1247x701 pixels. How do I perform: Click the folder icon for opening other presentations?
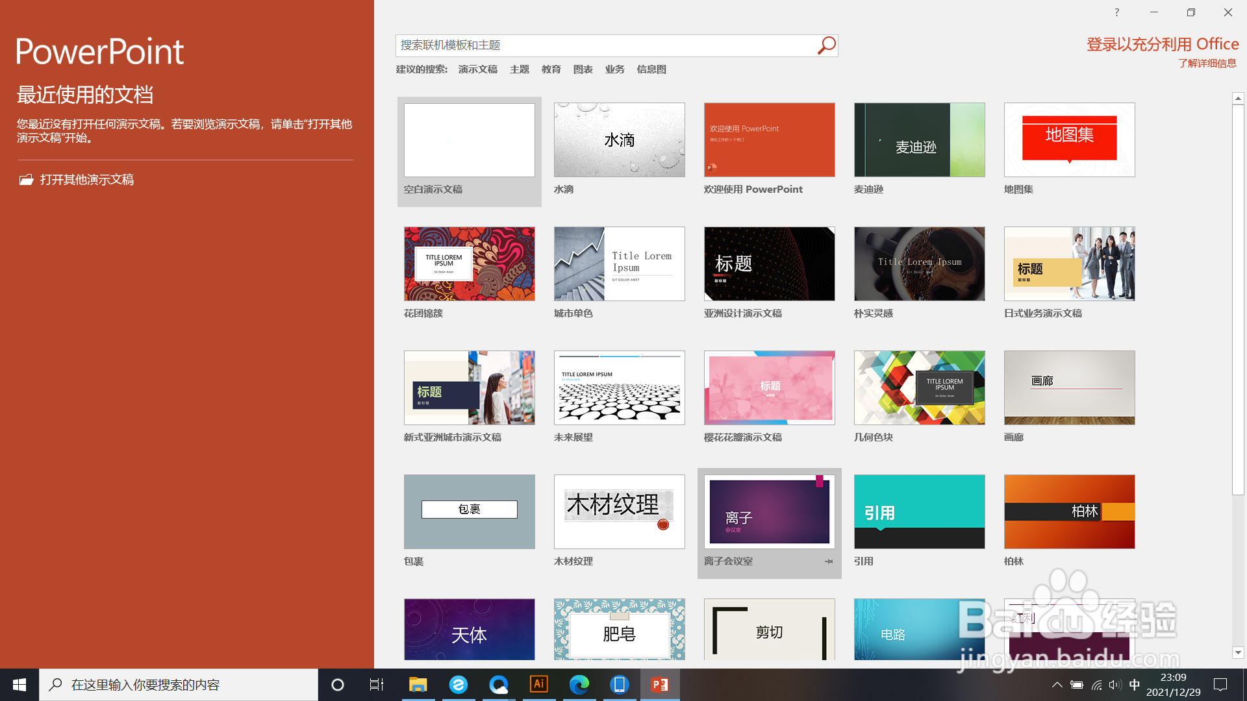click(26, 180)
